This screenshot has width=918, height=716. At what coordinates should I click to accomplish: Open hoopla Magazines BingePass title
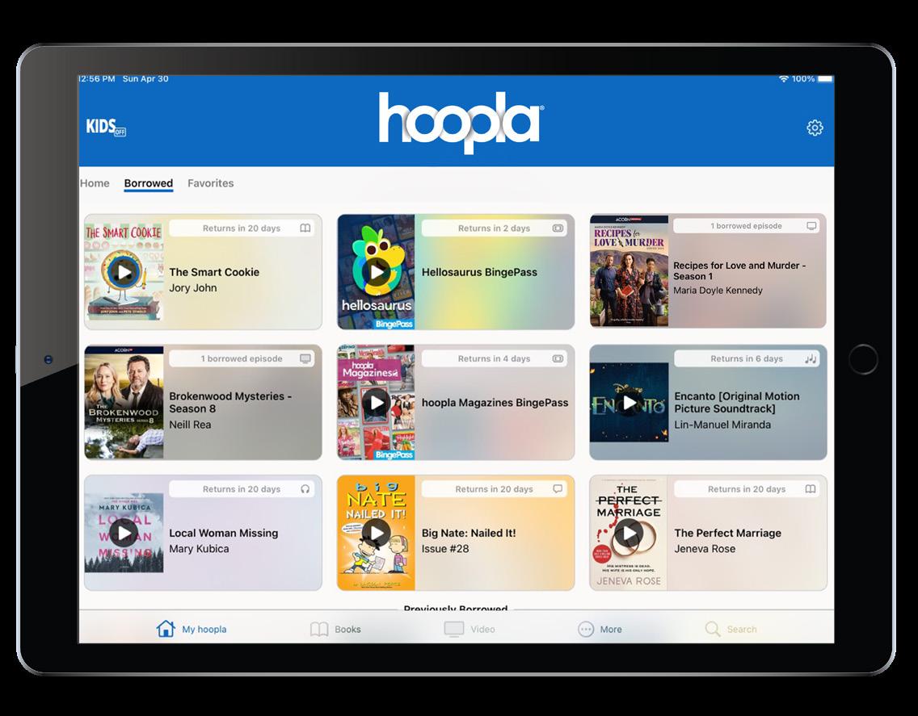pos(495,403)
